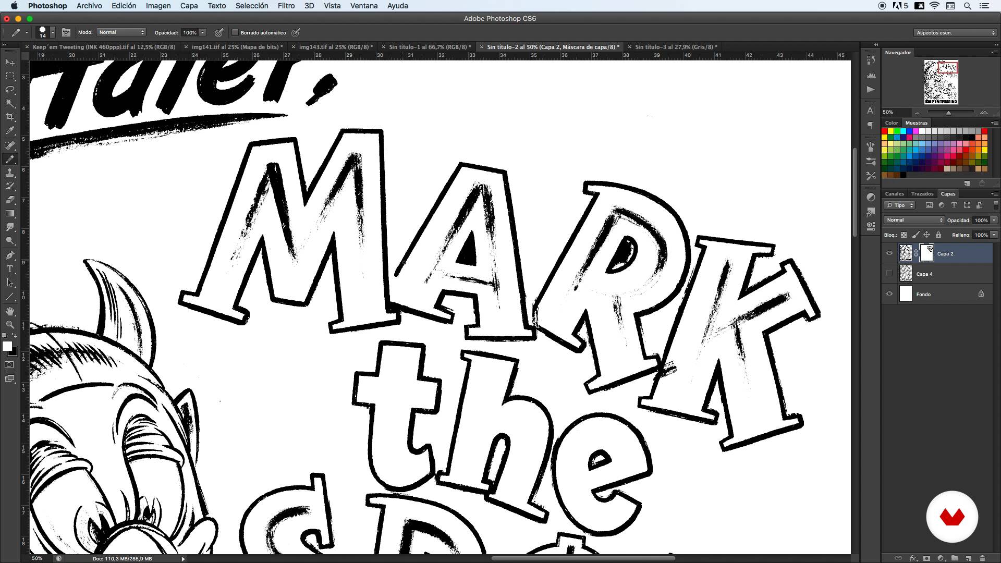This screenshot has width=1001, height=563.
Task: Select the Lasso tool
Action: 9,90
